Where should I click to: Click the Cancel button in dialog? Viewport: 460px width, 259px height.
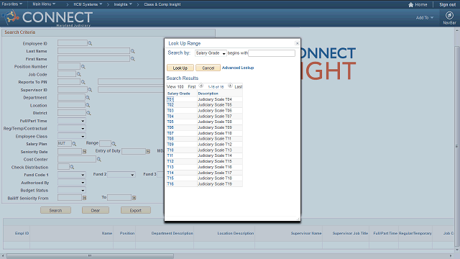coord(208,68)
